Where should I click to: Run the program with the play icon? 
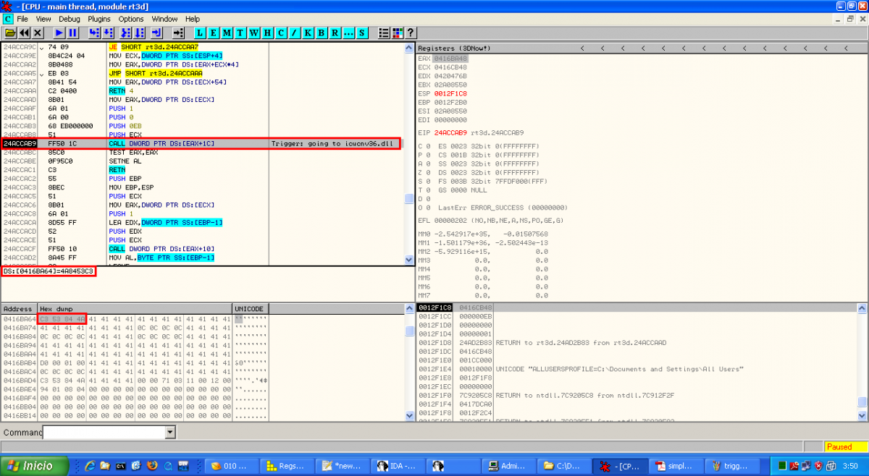point(59,33)
